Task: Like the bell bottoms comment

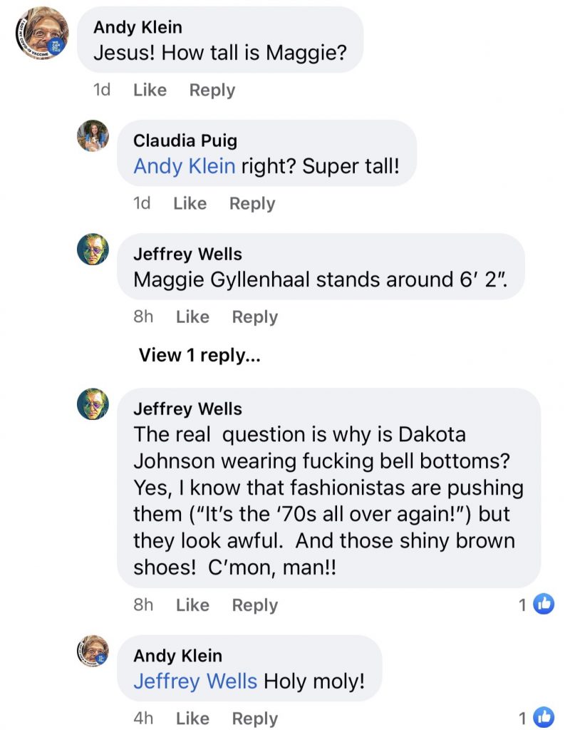Action: [x=192, y=605]
